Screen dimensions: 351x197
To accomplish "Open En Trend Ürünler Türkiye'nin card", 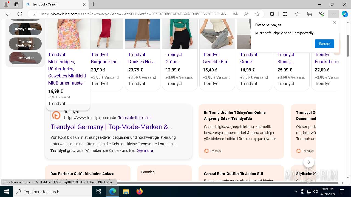I will click(x=241, y=131).
